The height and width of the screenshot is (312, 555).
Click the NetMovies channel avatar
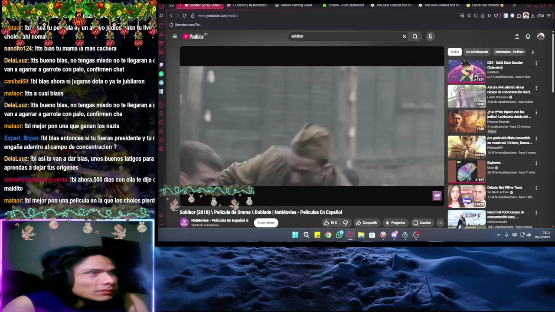[x=184, y=222]
